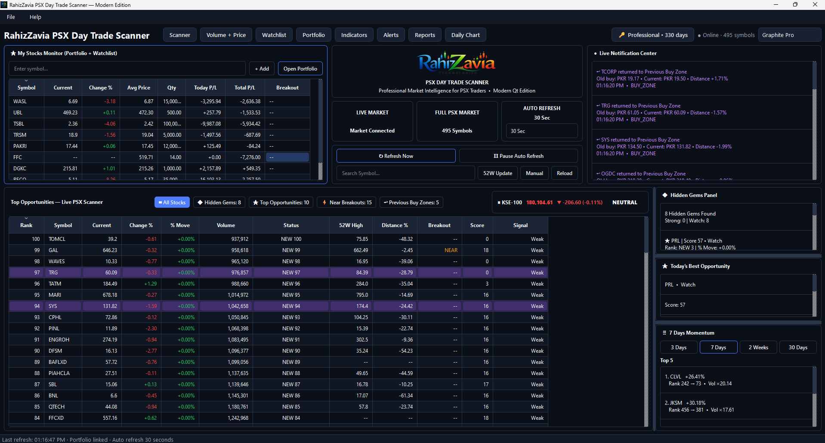Click the Open Portfolio button
Viewport: 825px width, 443px height.
click(300, 69)
